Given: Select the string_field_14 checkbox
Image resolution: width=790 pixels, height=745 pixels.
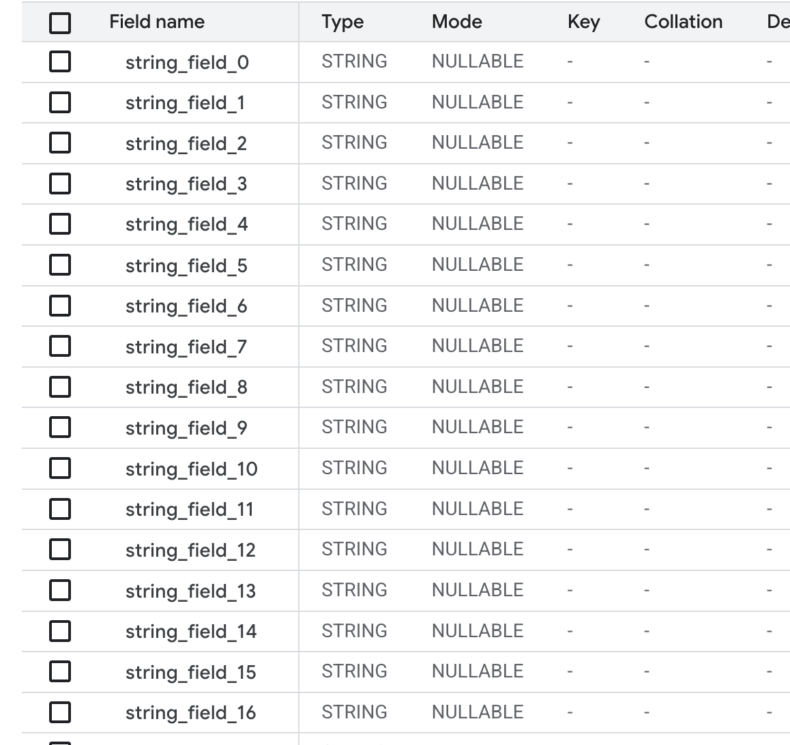Looking at the screenshot, I should (x=60, y=631).
